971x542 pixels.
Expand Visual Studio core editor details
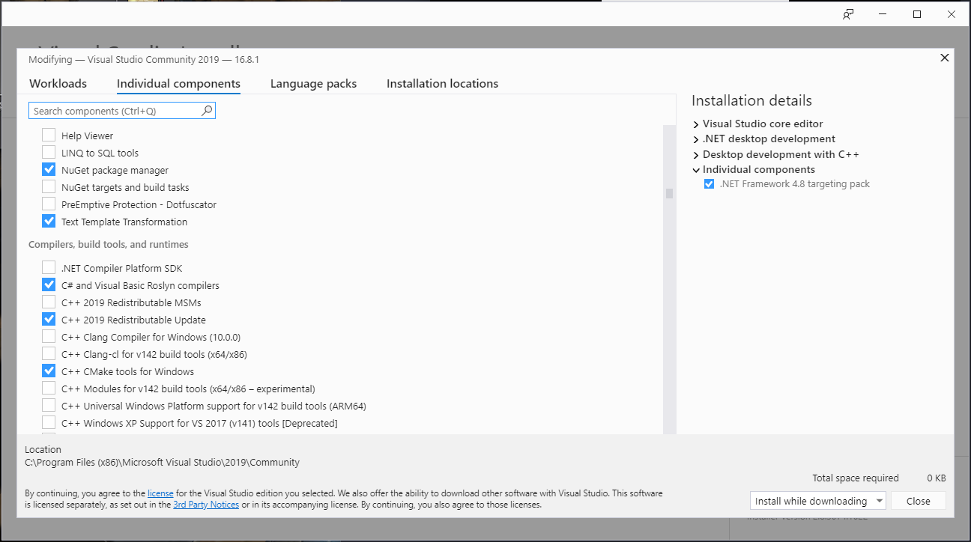696,124
